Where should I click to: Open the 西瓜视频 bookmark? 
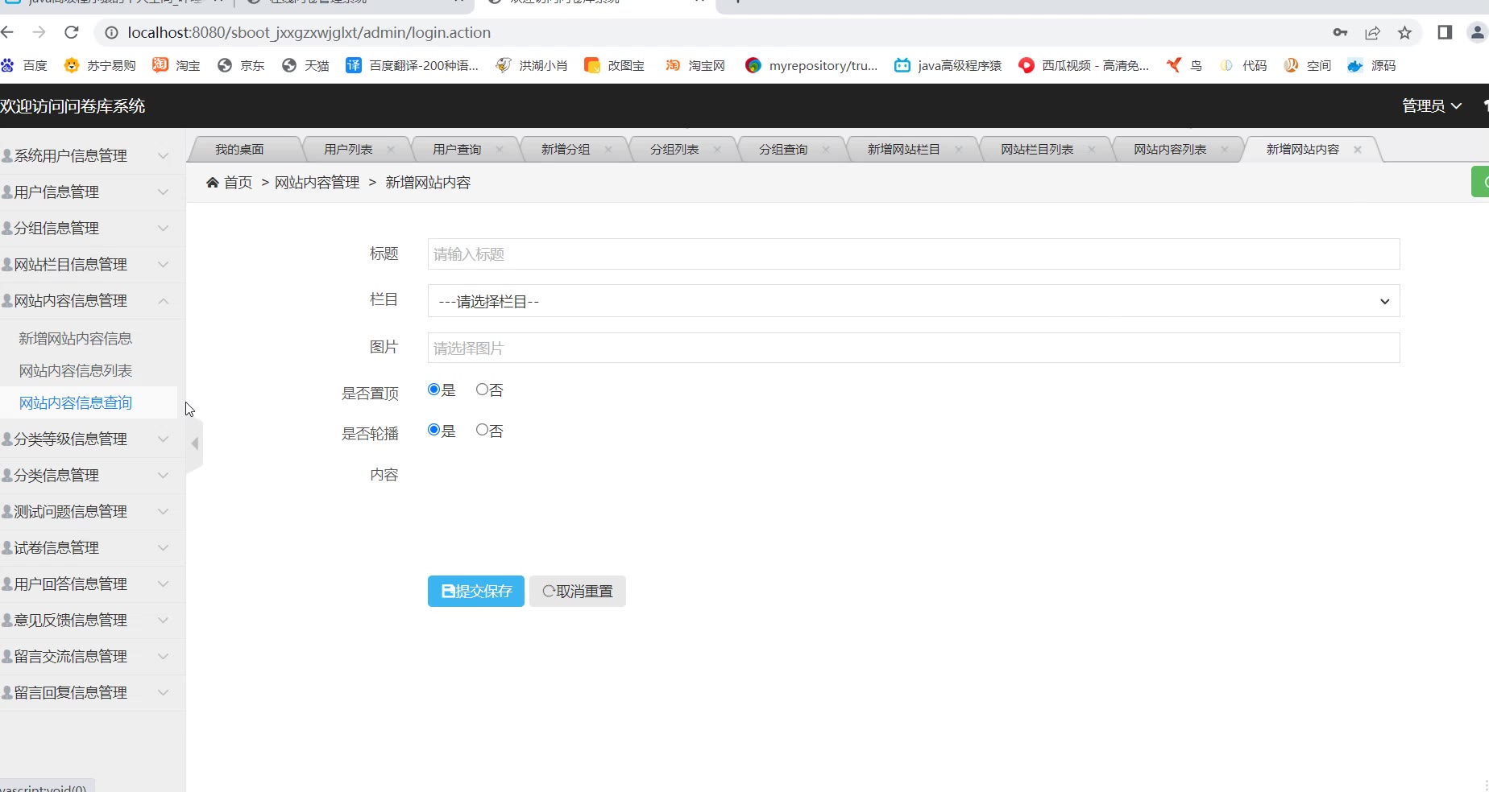1084,65
